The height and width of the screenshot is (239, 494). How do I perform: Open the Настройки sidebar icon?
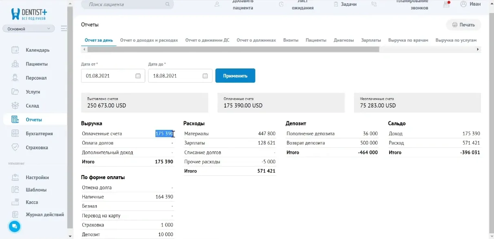coord(15,178)
